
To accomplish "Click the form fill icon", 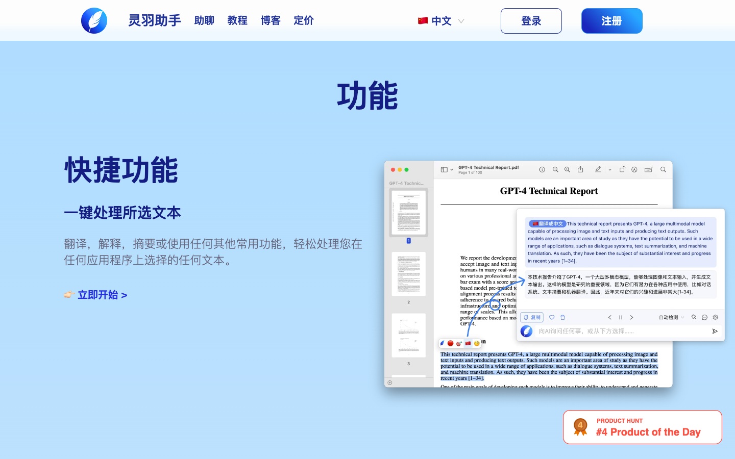I will tap(648, 170).
